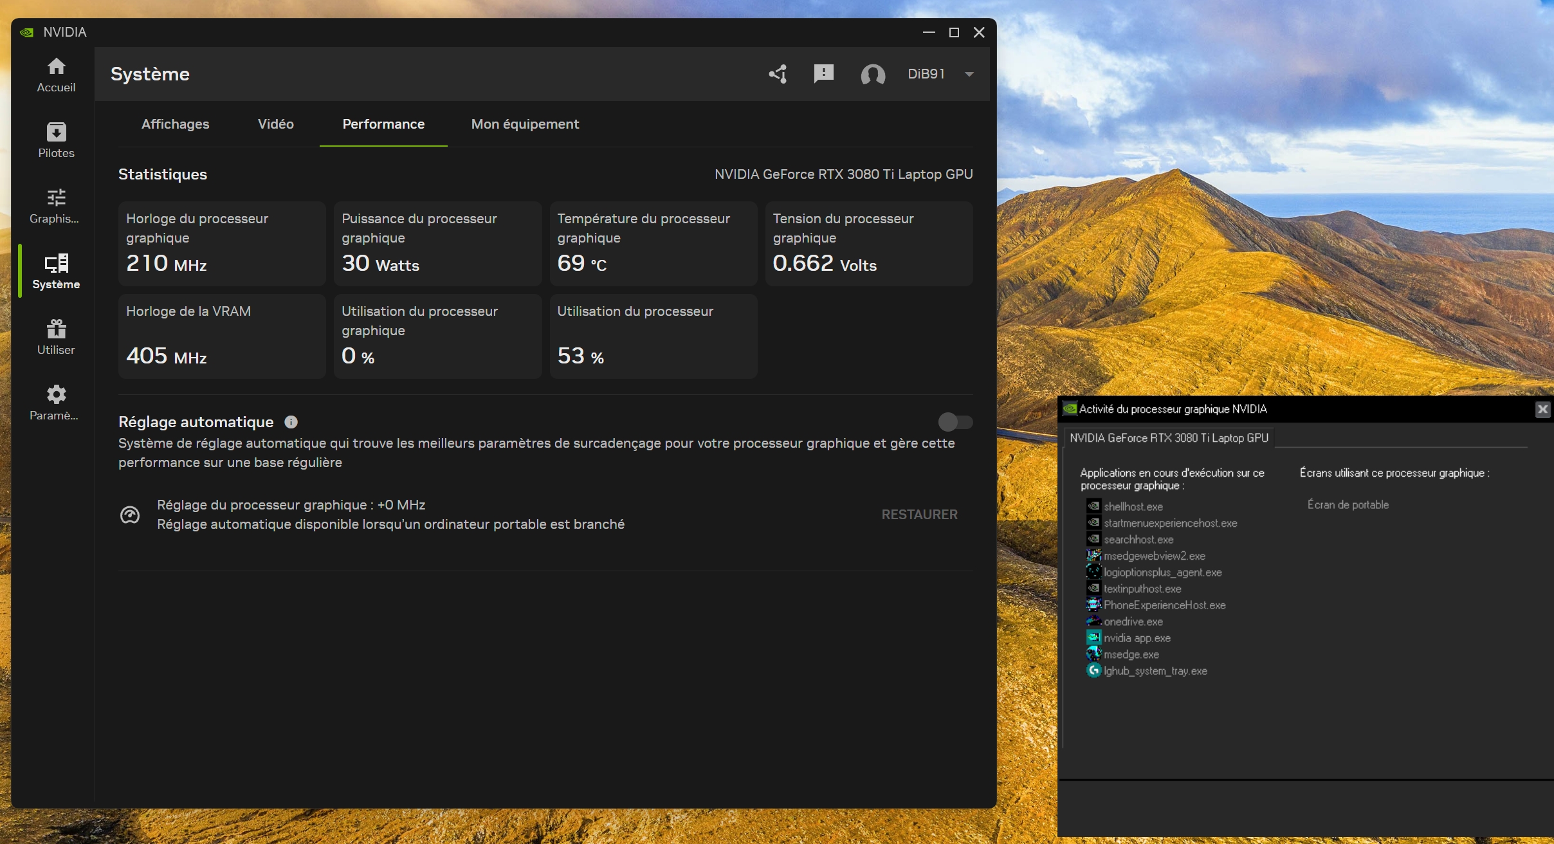This screenshot has height=844, width=1554.
Task: Click the share icon in header
Action: [x=778, y=74]
